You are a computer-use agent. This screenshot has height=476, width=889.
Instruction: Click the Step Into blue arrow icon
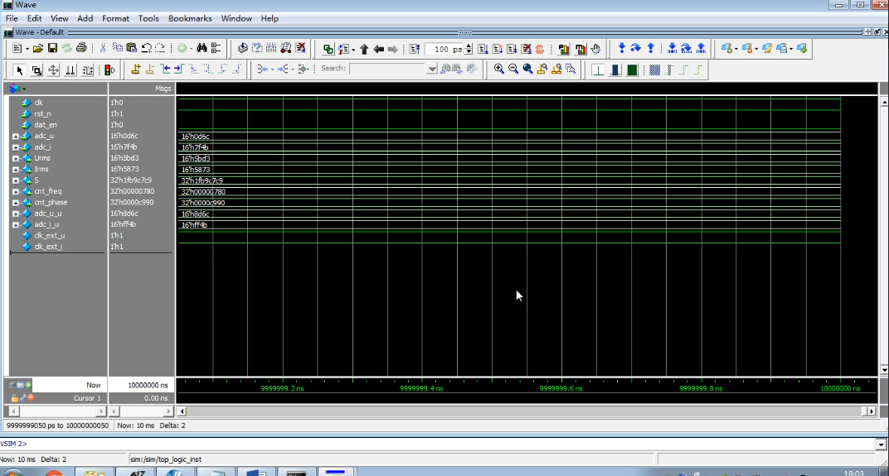(x=622, y=49)
